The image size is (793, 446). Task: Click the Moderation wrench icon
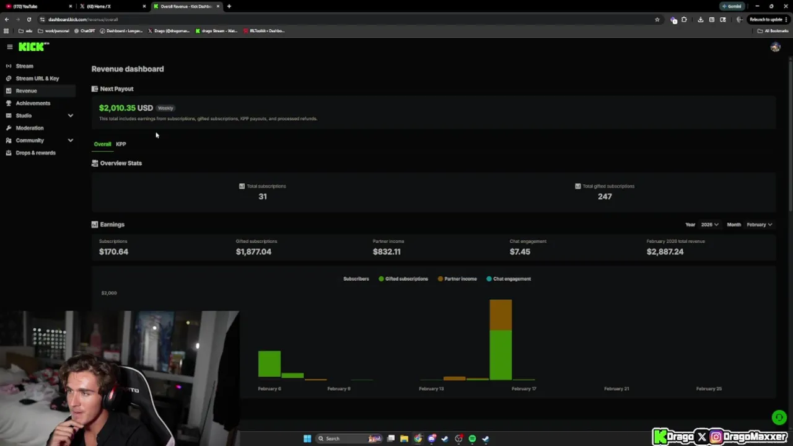point(9,128)
